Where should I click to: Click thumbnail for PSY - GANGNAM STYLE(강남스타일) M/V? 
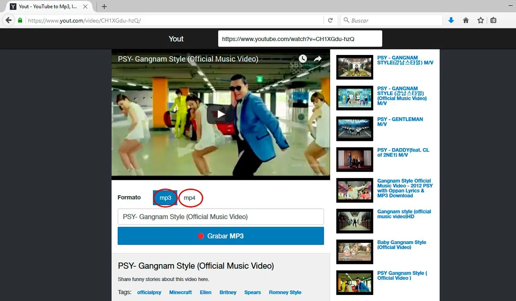(x=355, y=67)
